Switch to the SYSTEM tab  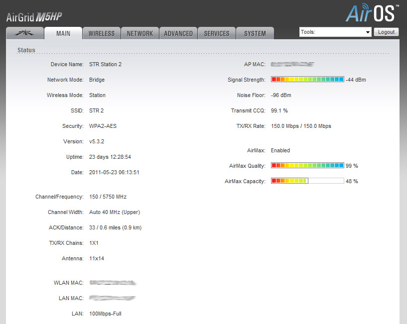click(255, 33)
